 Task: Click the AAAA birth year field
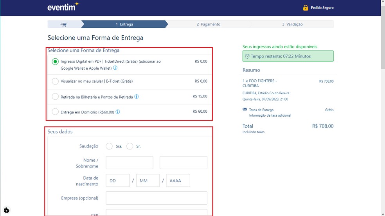[178, 180]
